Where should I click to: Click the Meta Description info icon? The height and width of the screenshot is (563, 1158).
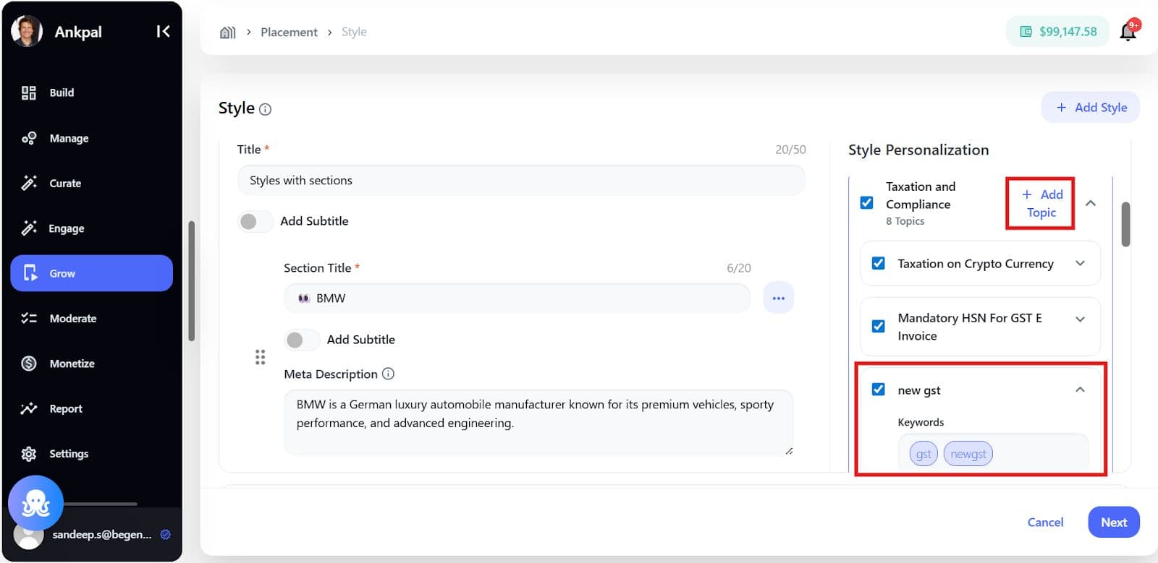[389, 374]
